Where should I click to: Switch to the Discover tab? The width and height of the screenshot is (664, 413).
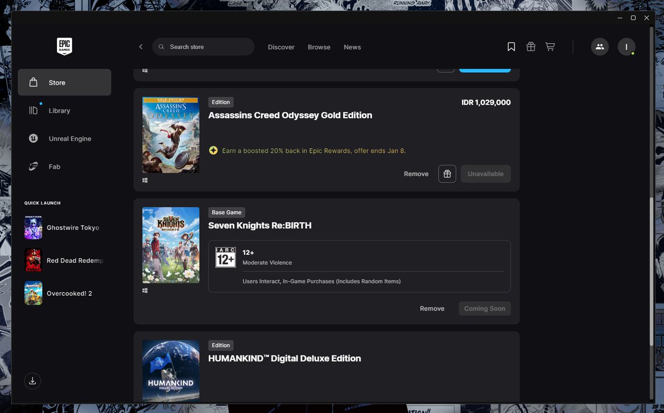coord(281,47)
